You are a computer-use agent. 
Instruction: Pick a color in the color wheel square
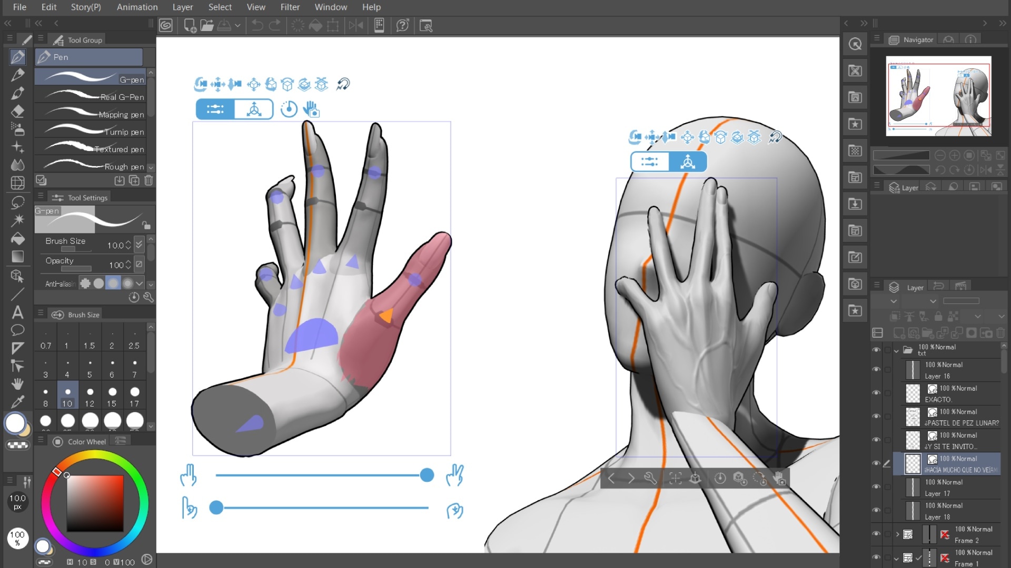[95, 503]
